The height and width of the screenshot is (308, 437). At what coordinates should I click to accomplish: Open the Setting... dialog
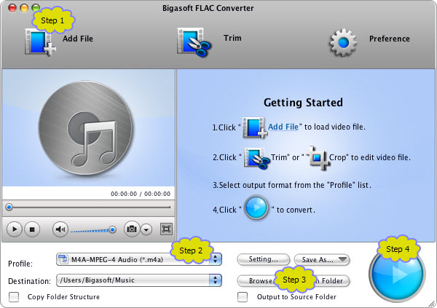(x=264, y=259)
